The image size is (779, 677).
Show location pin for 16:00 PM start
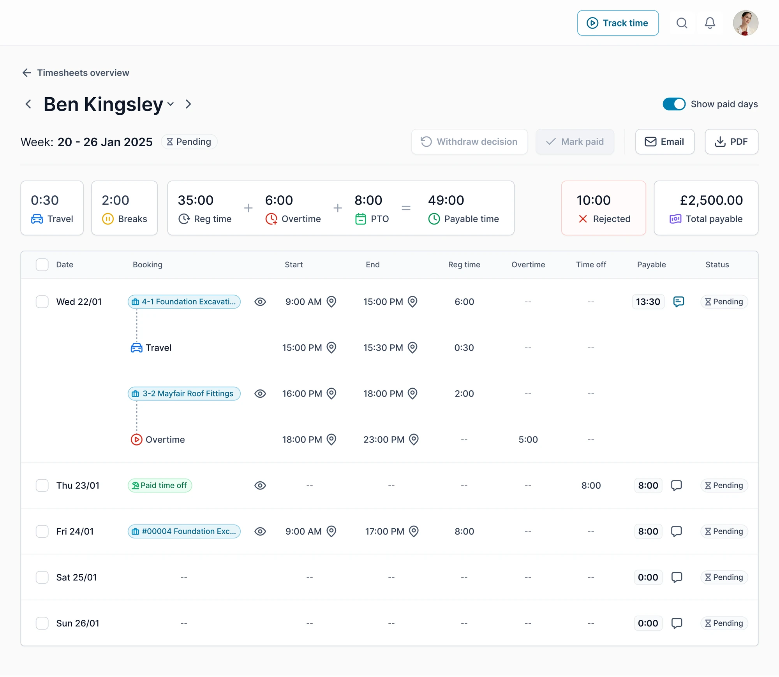pos(331,393)
